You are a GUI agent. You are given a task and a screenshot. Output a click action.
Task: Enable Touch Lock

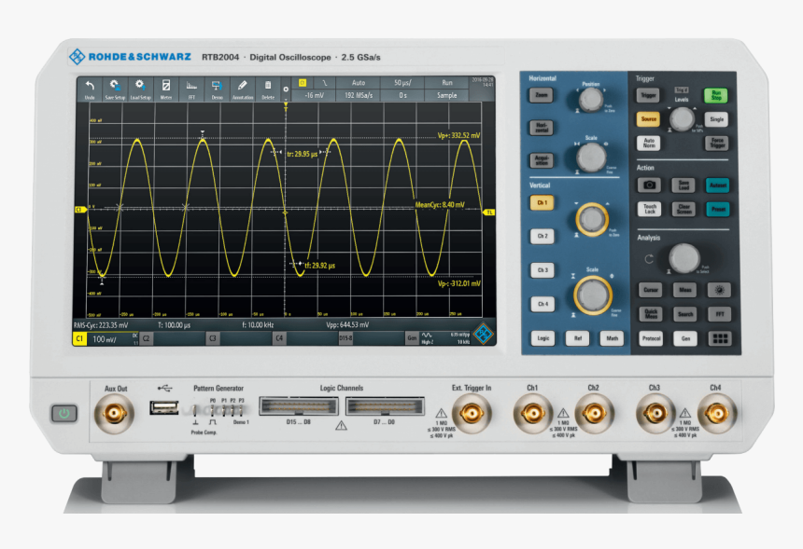tap(651, 207)
